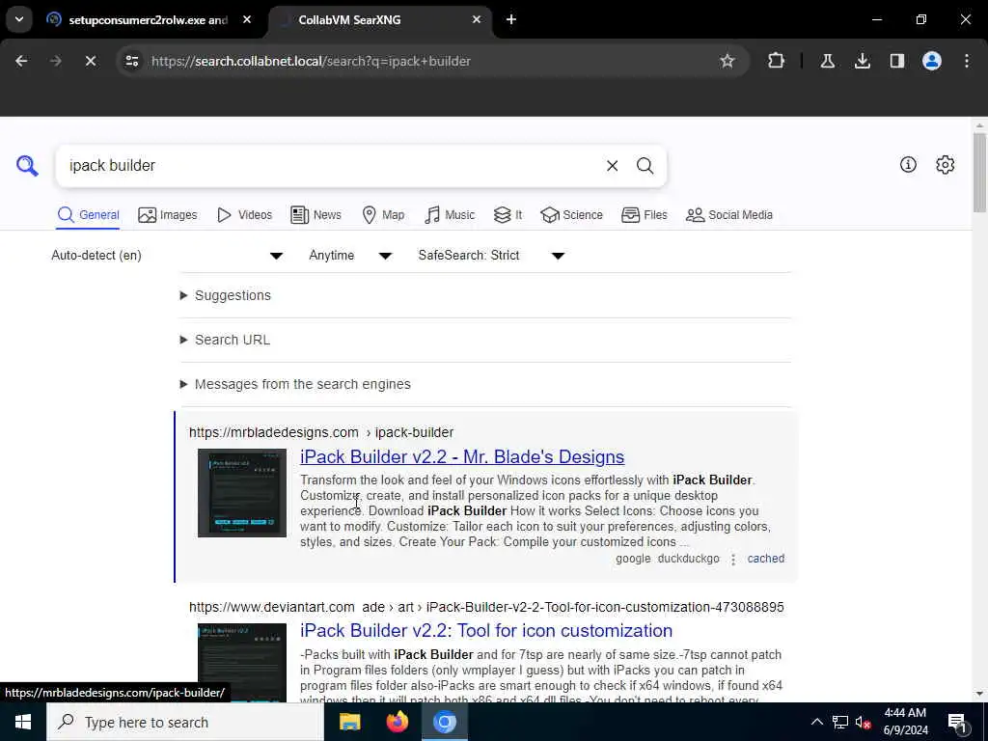Switch to Map category
Viewport: 988px width, 741px height.
(x=383, y=215)
